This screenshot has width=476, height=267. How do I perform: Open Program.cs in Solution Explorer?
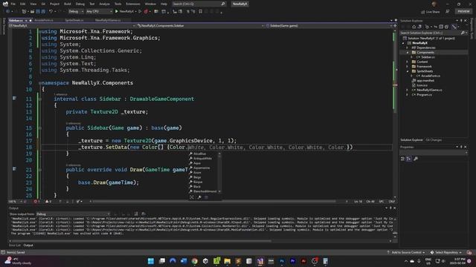[424, 95]
